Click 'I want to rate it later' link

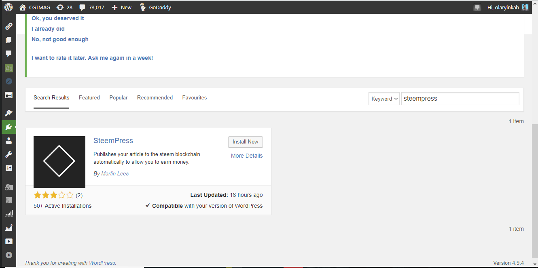point(92,58)
